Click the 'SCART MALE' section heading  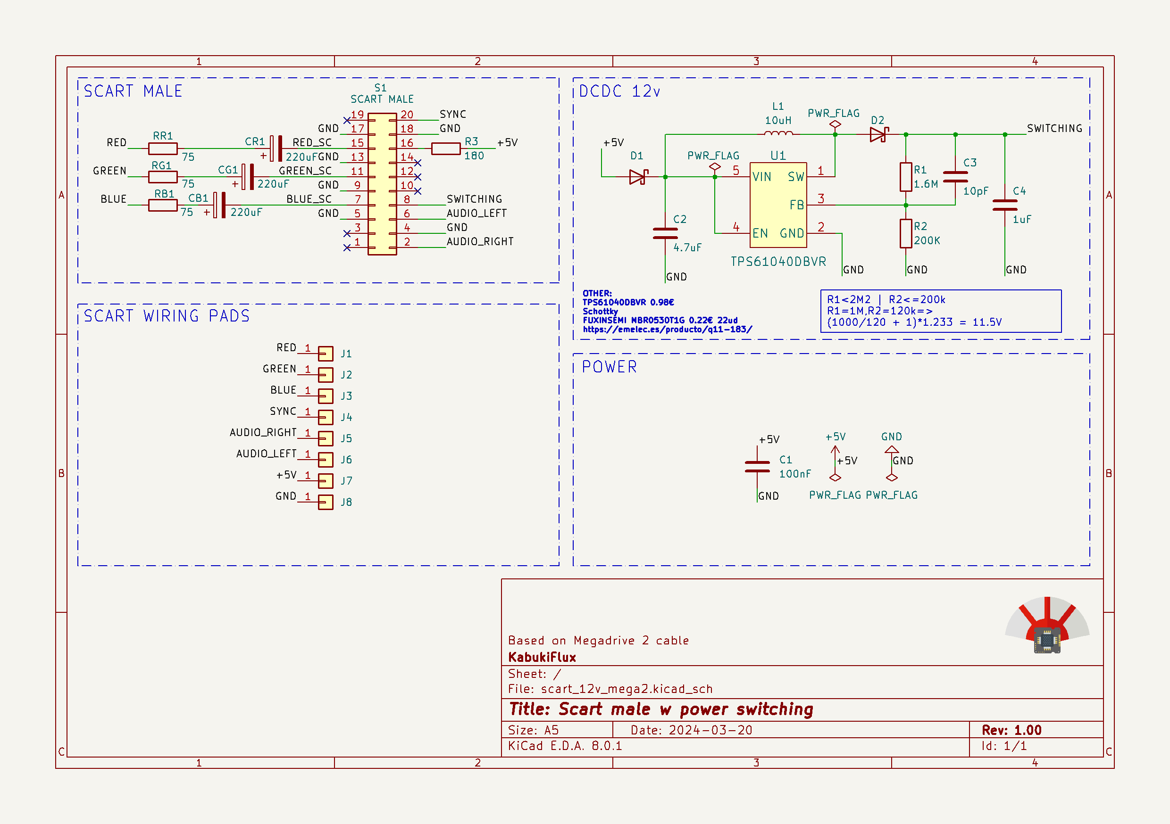coord(133,91)
